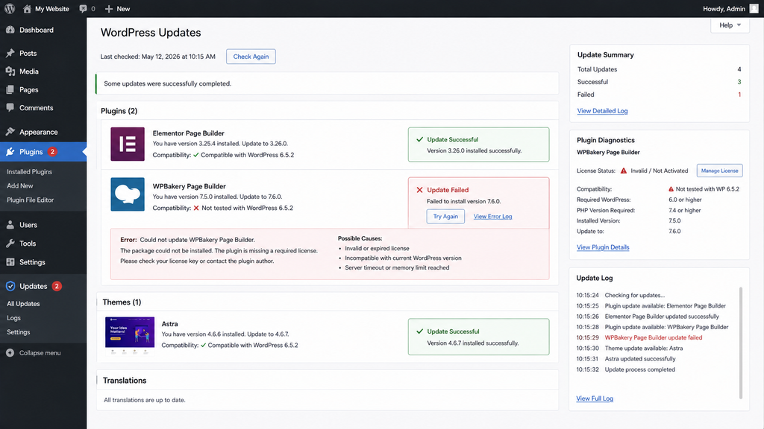
Task: Select Add New under Plugins
Action: coord(20,185)
